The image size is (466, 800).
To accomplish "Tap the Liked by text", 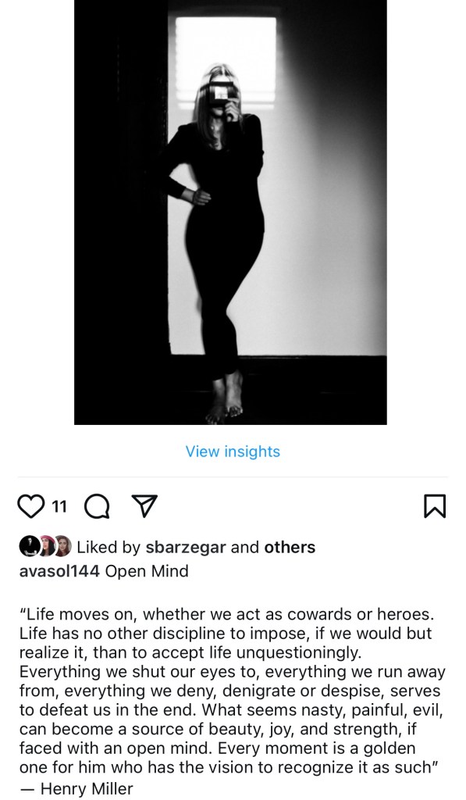I will click(109, 547).
